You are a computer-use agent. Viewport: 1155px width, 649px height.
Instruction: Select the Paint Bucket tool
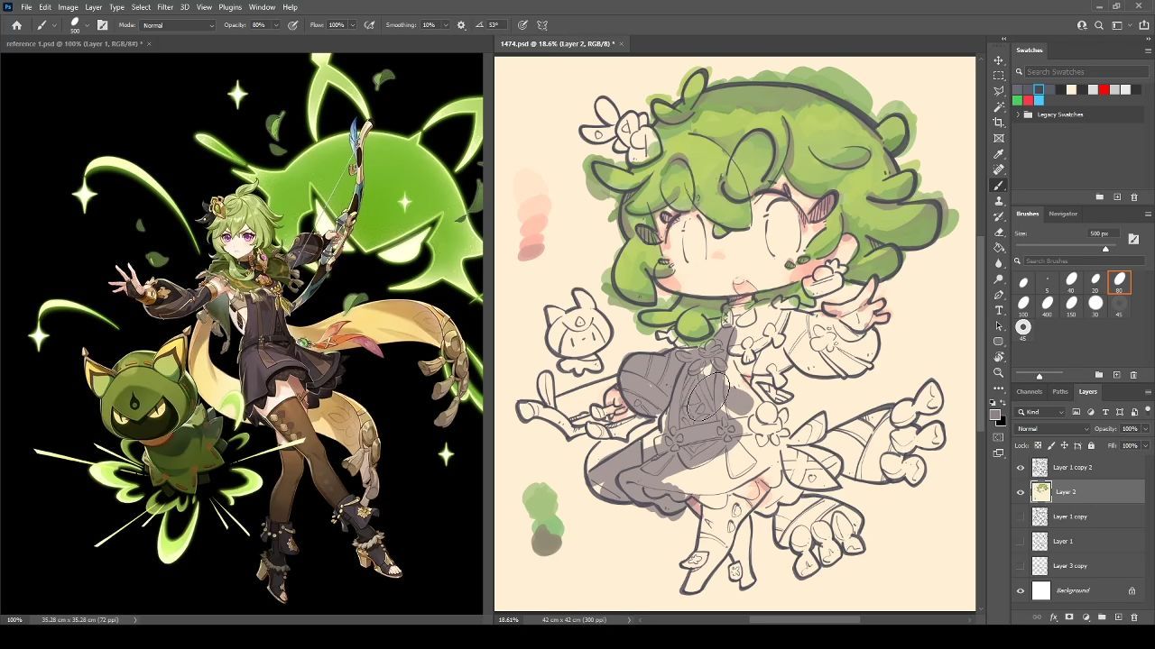pyautogui.click(x=999, y=248)
